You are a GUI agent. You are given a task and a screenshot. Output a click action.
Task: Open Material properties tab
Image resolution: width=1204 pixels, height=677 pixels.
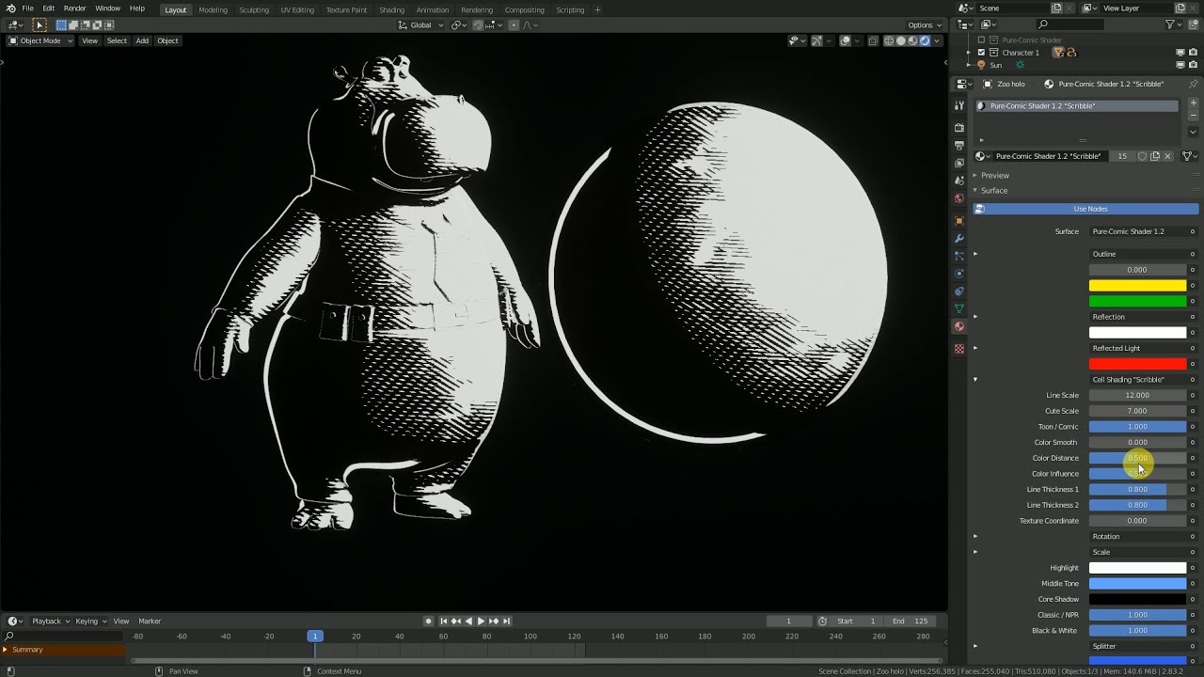(959, 326)
